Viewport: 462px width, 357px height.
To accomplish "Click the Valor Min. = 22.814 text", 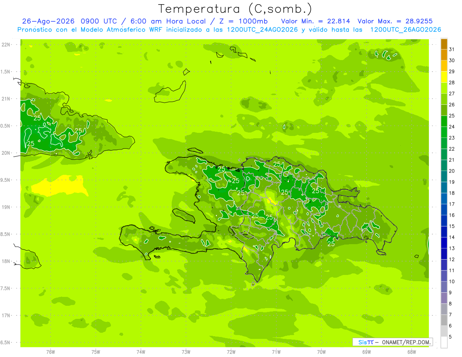I will coord(316,21).
